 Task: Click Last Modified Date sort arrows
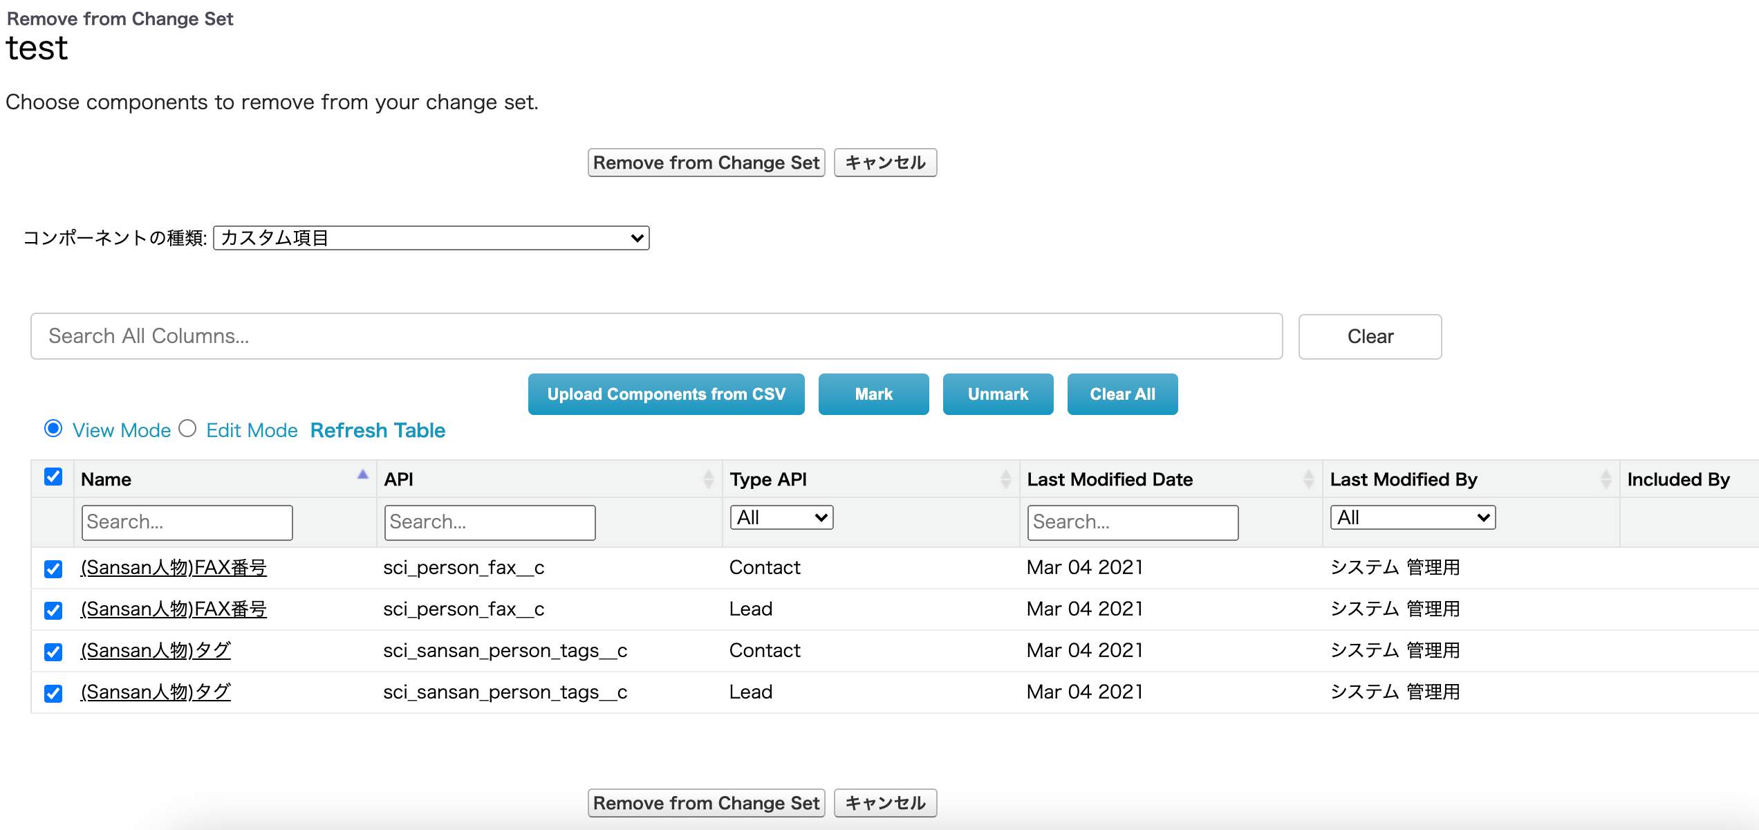[x=1308, y=479]
